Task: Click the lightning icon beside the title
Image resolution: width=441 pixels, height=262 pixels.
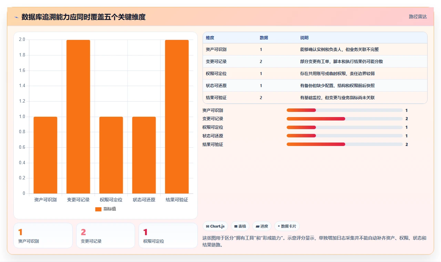Action: [16, 17]
